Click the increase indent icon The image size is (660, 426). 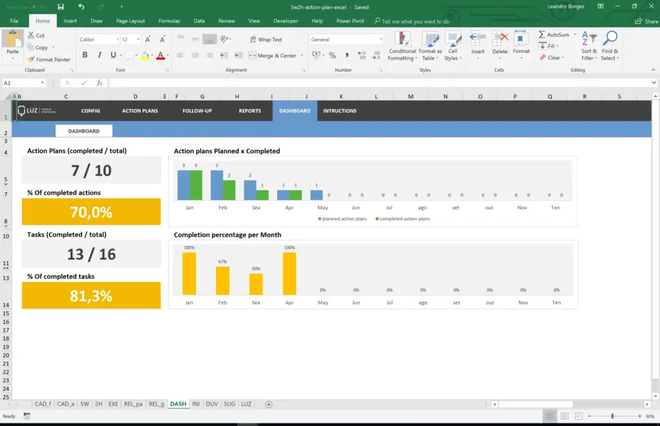click(238, 56)
